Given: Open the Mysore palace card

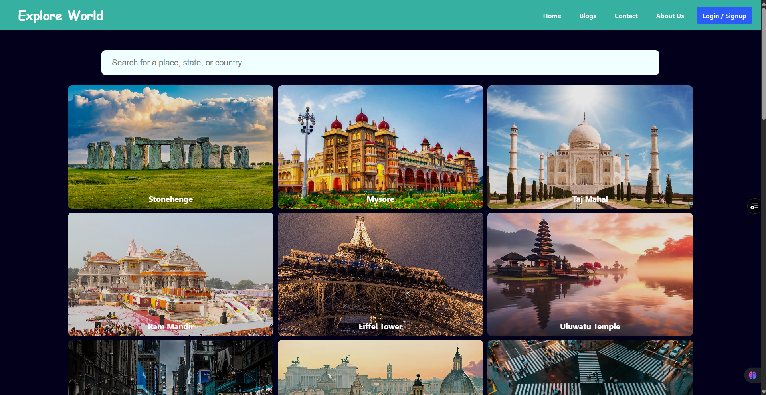Looking at the screenshot, I should click(x=380, y=147).
